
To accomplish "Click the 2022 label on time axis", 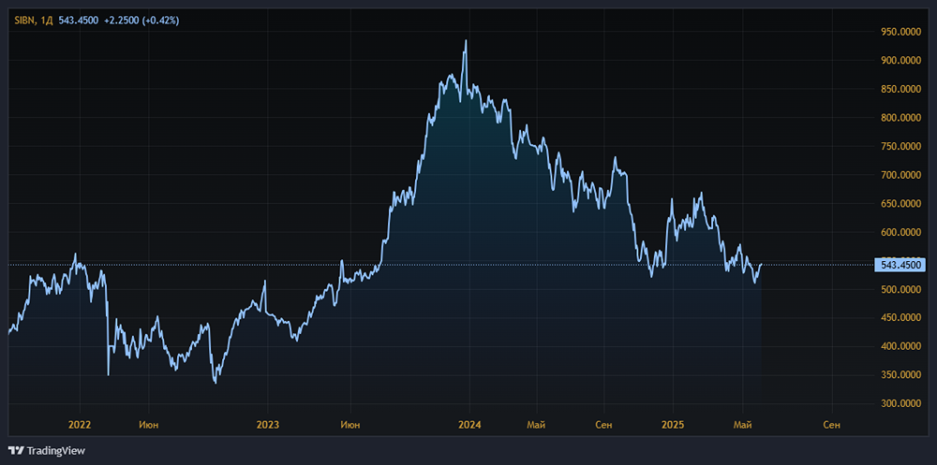I will point(80,425).
